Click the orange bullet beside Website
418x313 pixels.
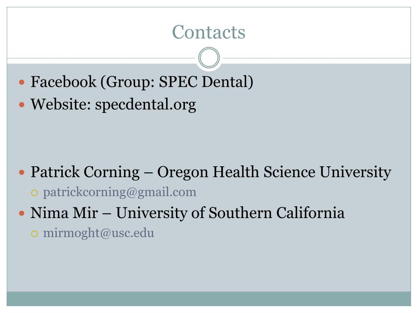pos(22,105)
